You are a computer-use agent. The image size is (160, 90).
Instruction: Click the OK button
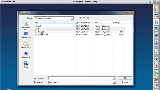[125, 78]
